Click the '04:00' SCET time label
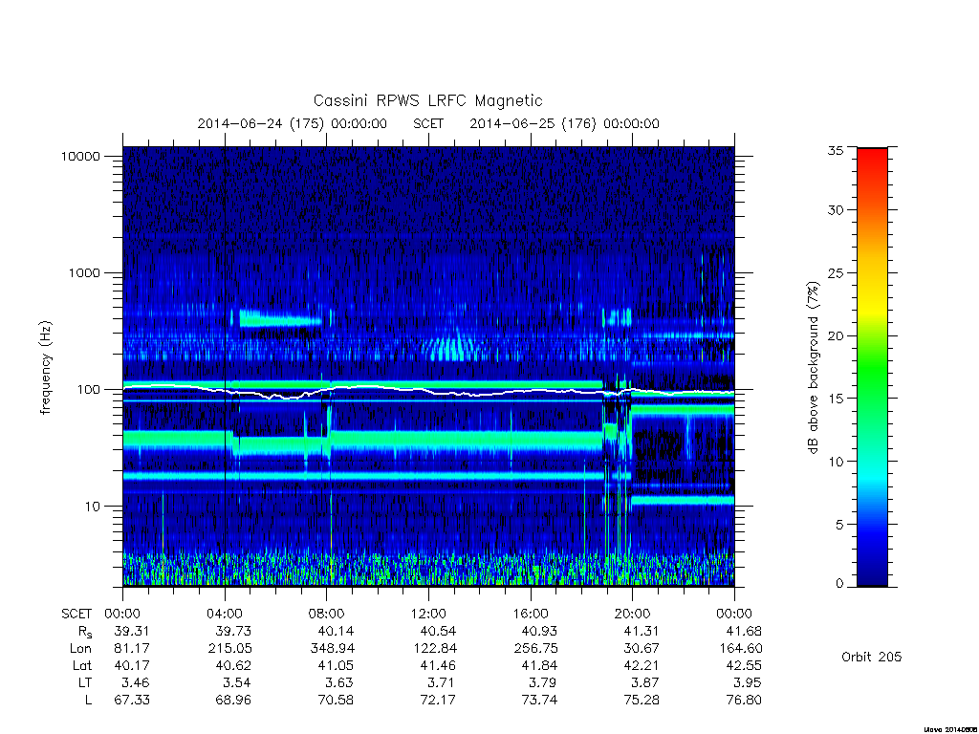The height and width of the screenshot is (734, 979). click(224, 614)
